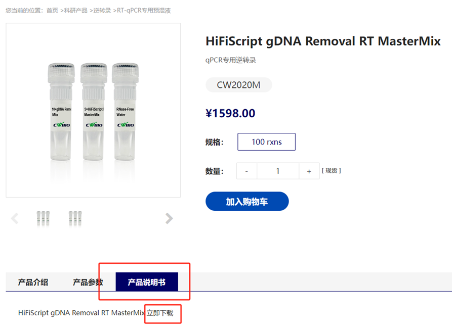Go to 首页 in the breadcrumb

(52, 10)
